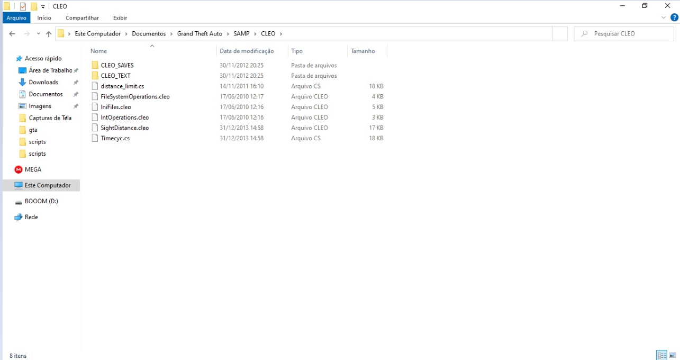The width and height of the screenshot is (680, 360).
Task: Select the IntOperations.cleo file icon
Action: pos(95,117)
